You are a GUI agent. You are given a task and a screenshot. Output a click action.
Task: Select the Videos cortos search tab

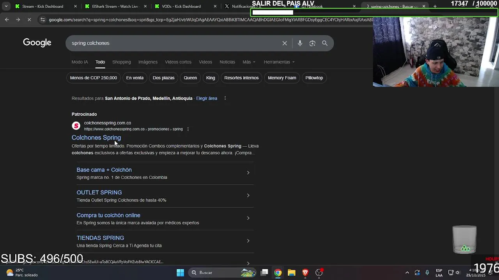178,62
